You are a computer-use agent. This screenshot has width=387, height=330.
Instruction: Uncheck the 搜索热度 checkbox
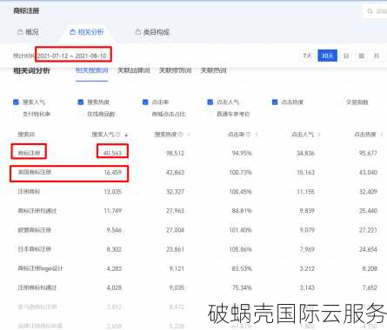click(81, 102)
